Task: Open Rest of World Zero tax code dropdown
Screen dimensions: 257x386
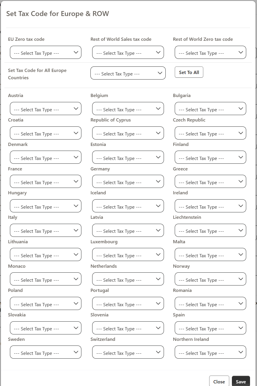Action: 210,53
